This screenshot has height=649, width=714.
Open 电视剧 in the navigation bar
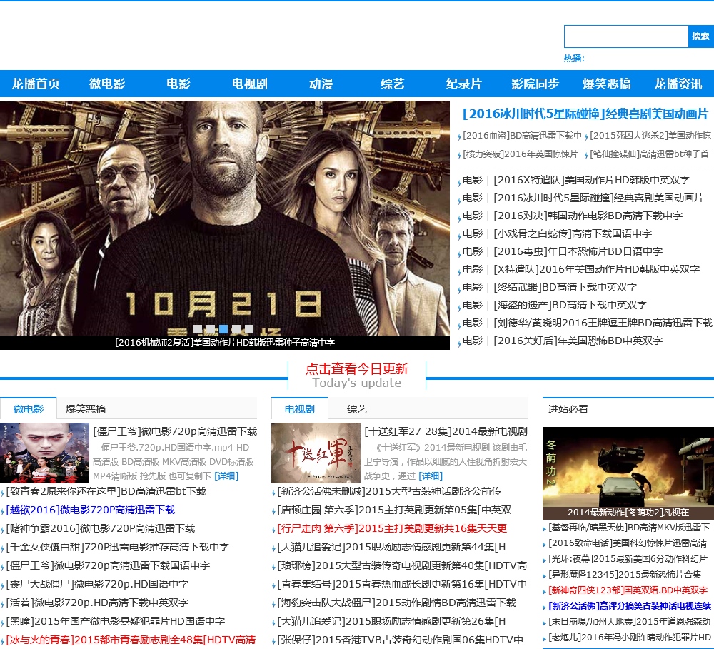pyautogui.click(x=249, y=84)
